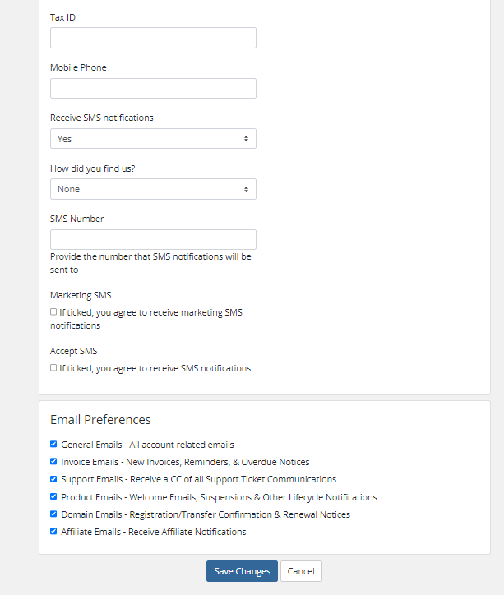Click the Save Changes button
504x595 pixels.
pyautogui.click(x=242, y=571)
